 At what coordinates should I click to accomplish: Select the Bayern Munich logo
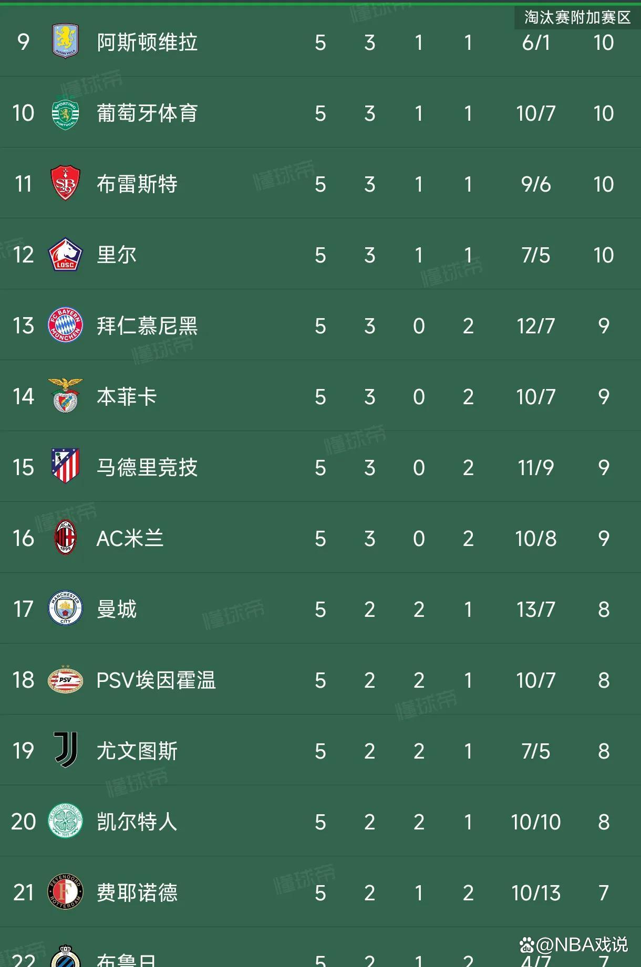(x=65, y=325)
